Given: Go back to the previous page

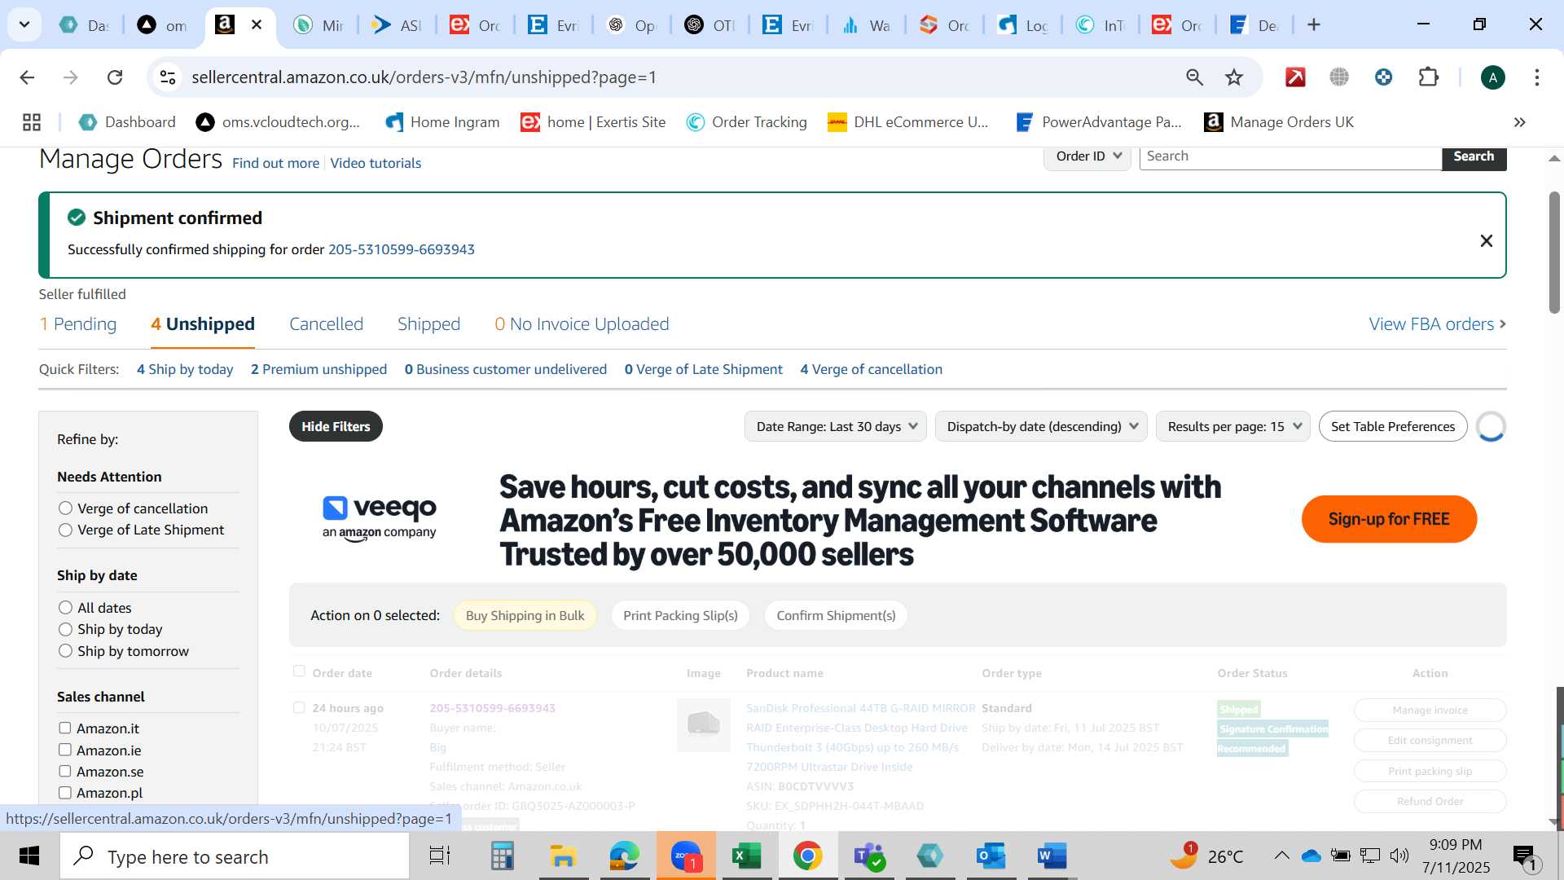Looking at the screenshot, I should click(27, 77).
